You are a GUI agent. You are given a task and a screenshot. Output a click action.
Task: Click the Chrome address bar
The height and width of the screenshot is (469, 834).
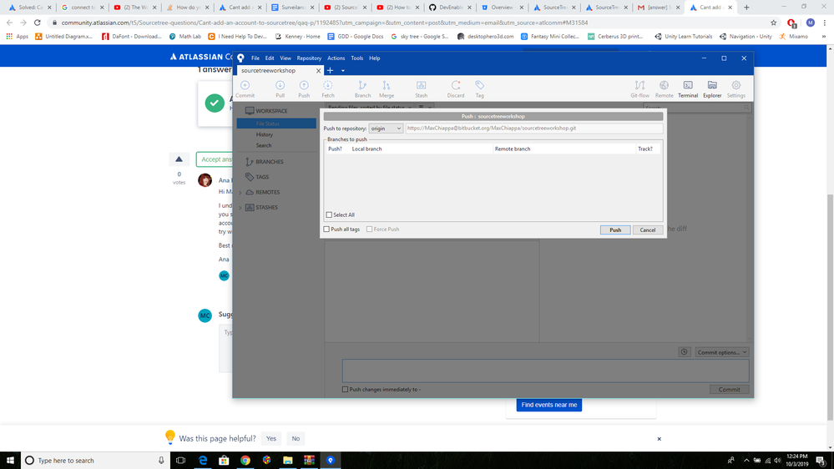410,23
